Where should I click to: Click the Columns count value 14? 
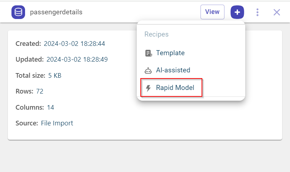pos(50,107)
